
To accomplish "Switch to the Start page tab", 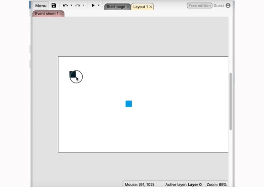I will point(116,7).
